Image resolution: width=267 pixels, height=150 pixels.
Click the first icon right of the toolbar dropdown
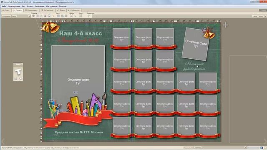click(x=33, y=16)
